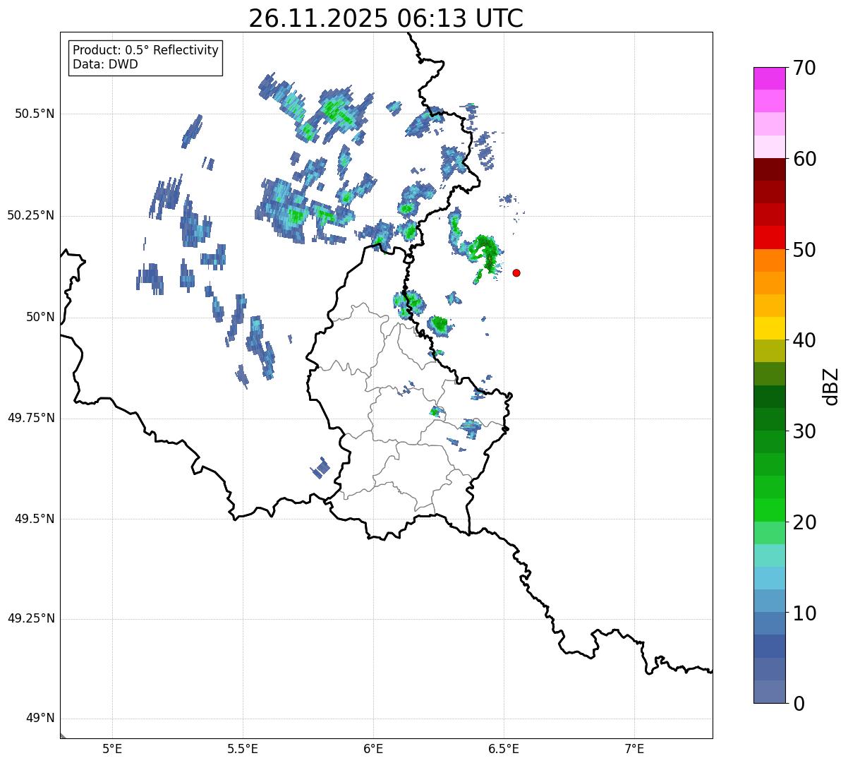The image size is (848, 763).
Task: Click the '30' colorbar tick label
Action: [804, 431]
